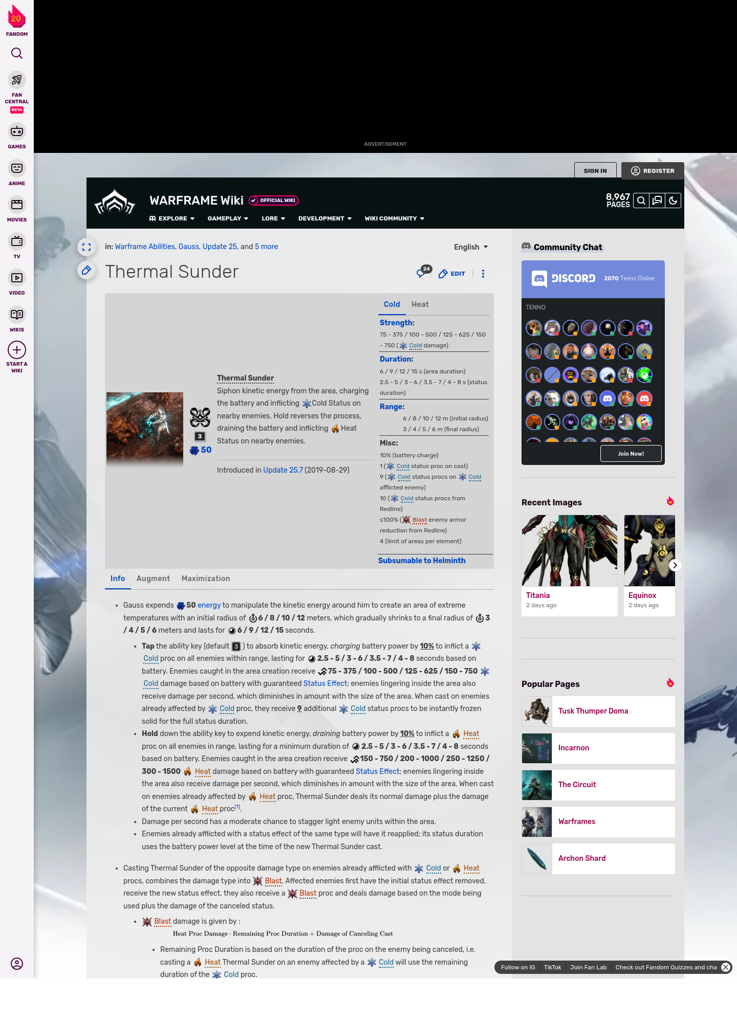Open the Update 25.7 link

[283, 470]
